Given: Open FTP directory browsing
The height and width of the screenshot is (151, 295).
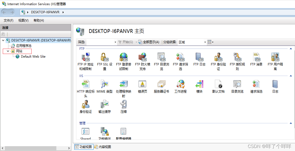Looking at the screenshot, I should pyautogui.click(x=162, y=62).
